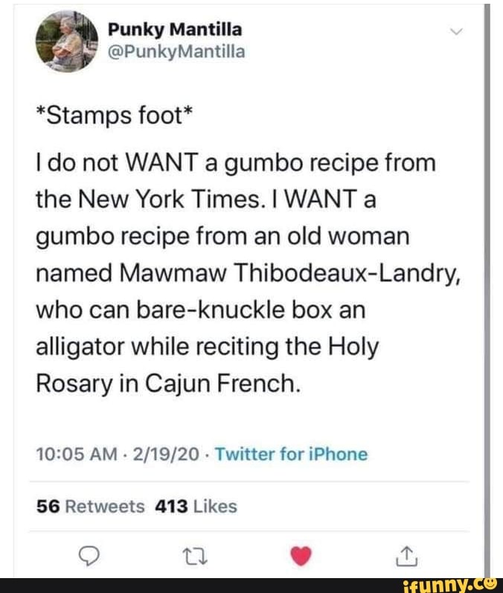The width and height of the screenshot is (503, 593).
Task: Click the Punky Mantilla display name
Action: tap(175, 30)
